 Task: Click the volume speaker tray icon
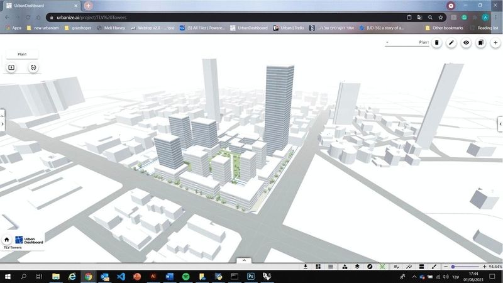coord(446,277)
